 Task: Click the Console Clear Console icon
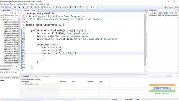[x=158, y=13]
